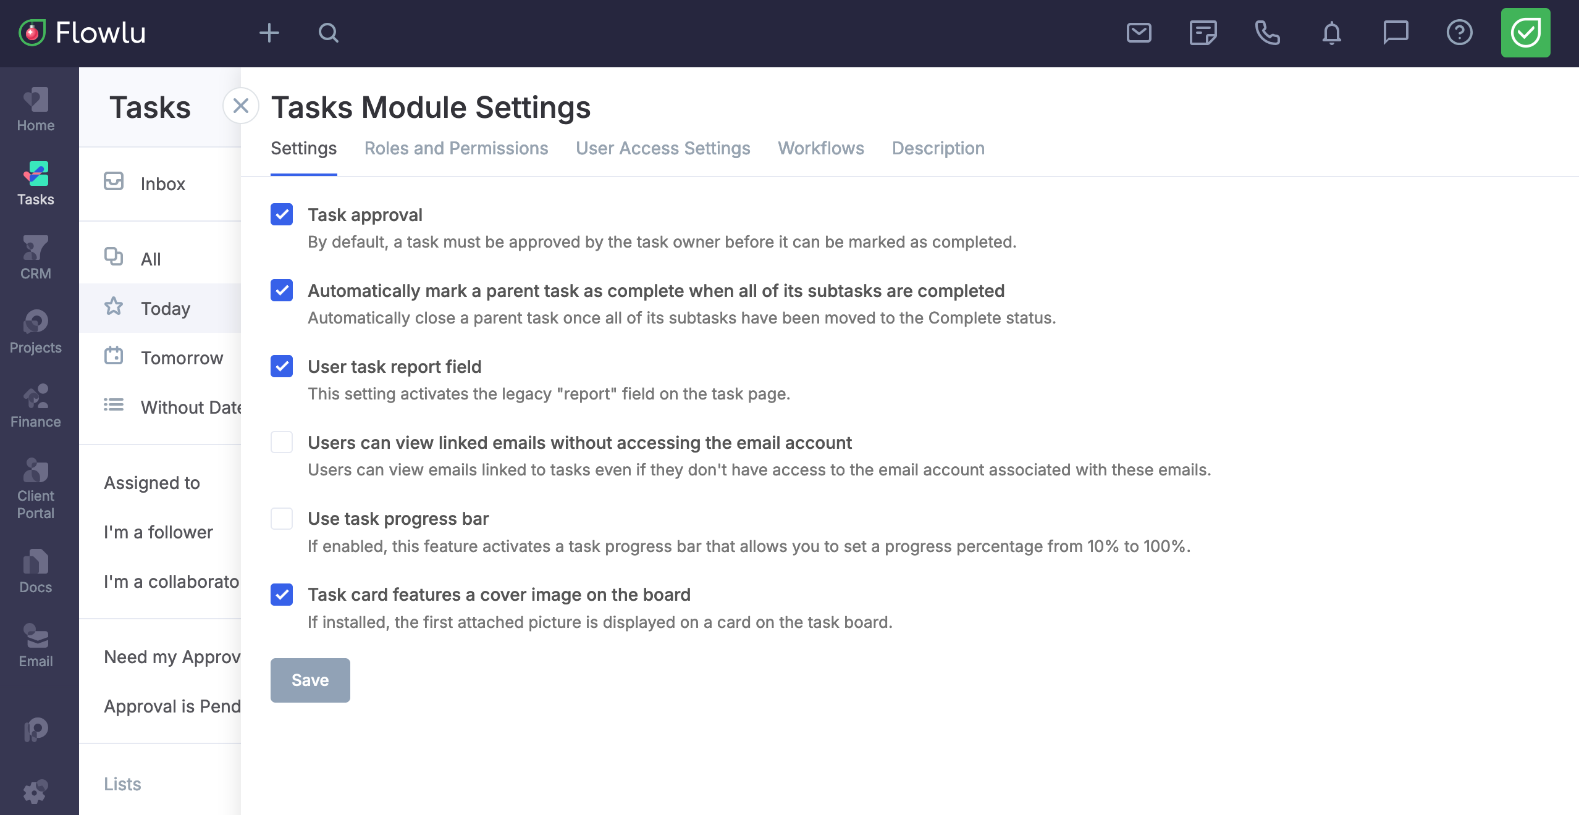
Task: Open the Inbox task list
Action: (160, 183)
